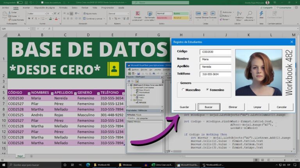Switch to the Vista tab

point(95,8)
